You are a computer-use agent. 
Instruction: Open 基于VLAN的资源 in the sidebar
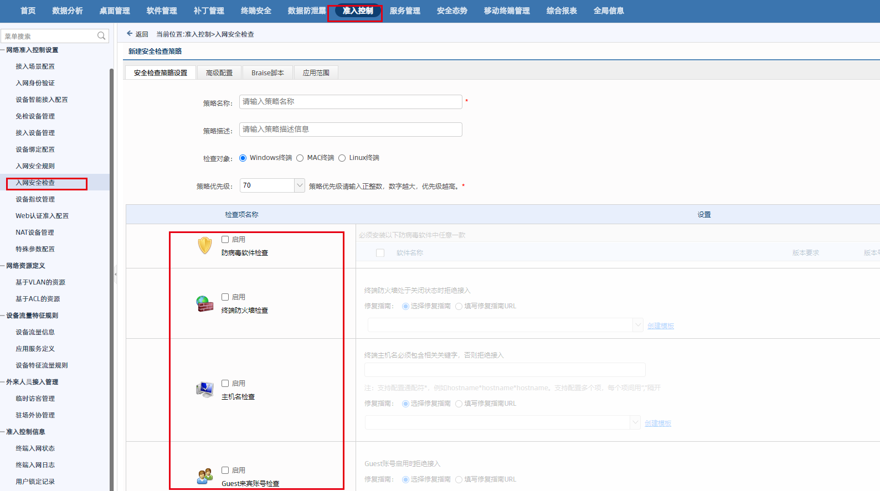(x=40, y=282)
